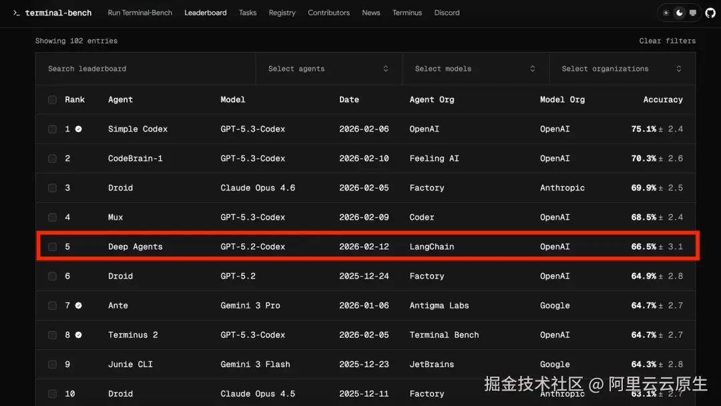
Task: Check the rank 10 Droid row checkbox
Action: (x=53, y=394)
